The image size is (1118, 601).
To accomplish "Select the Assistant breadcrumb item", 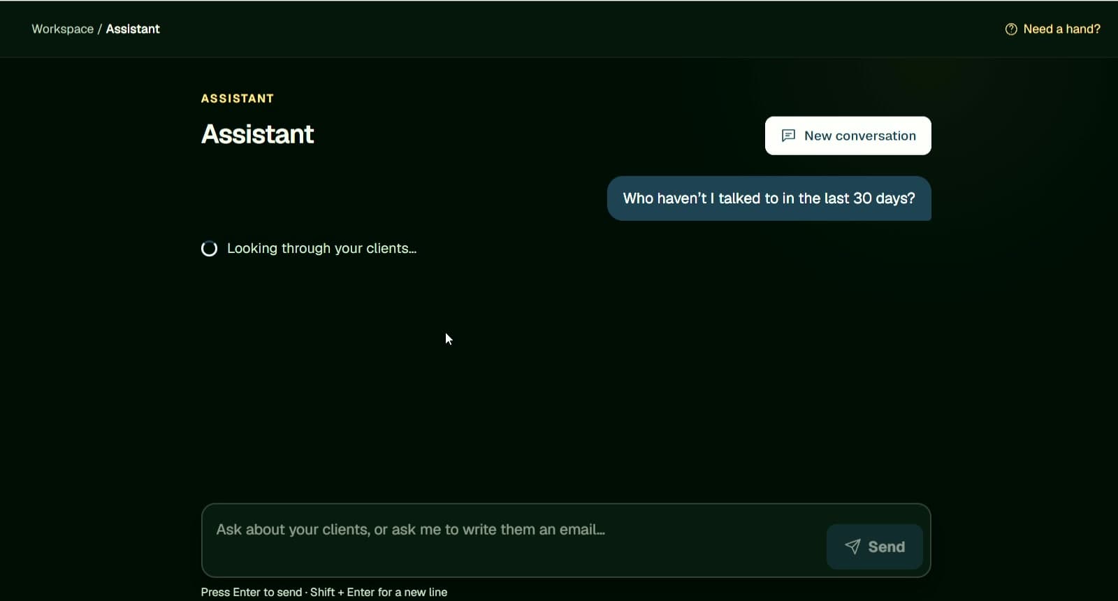I will (x=133, y=29).
